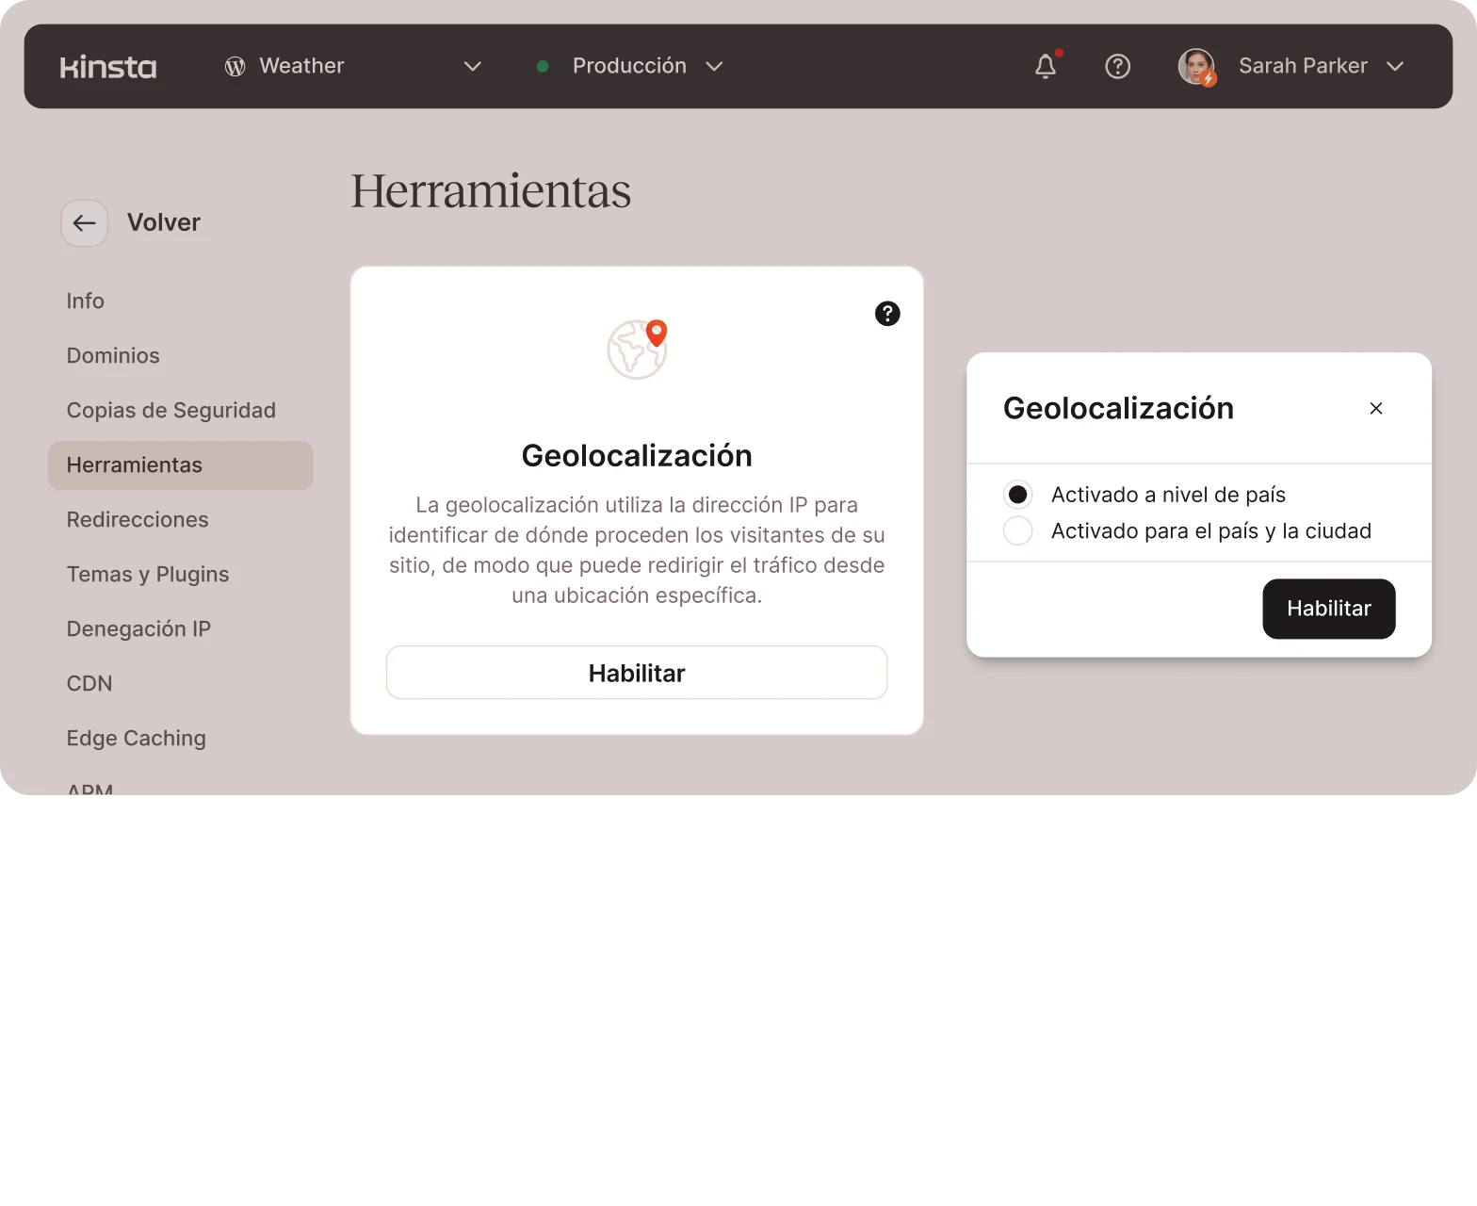Click the black help icon on Geolocalización card
Viewport: 1477px width, 1206px height.
click(887, 314)
